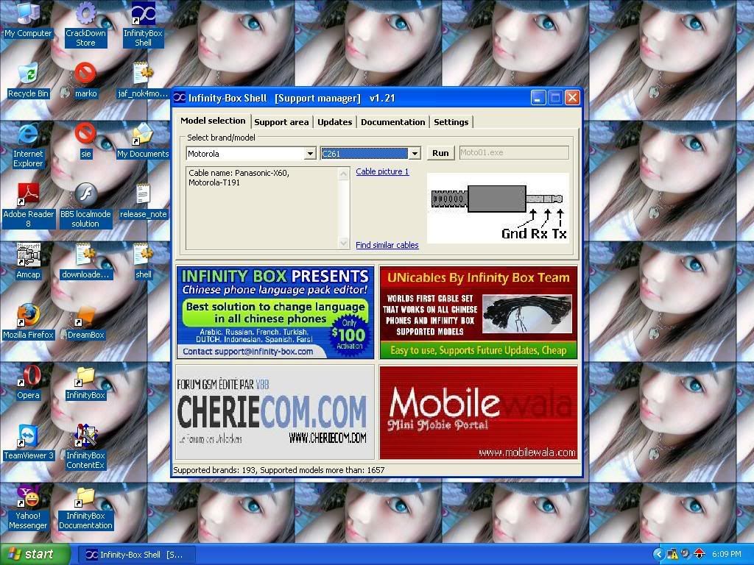
Task: Select the downloade... file icon
Action: click(85, 262)
